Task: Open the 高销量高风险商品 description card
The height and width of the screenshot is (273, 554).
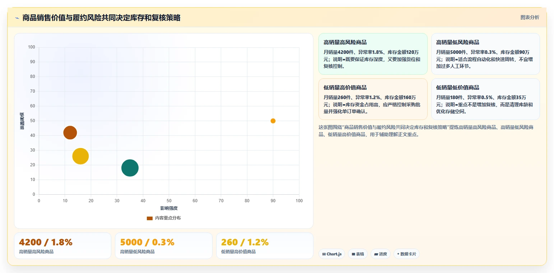Action: point(373,54)
